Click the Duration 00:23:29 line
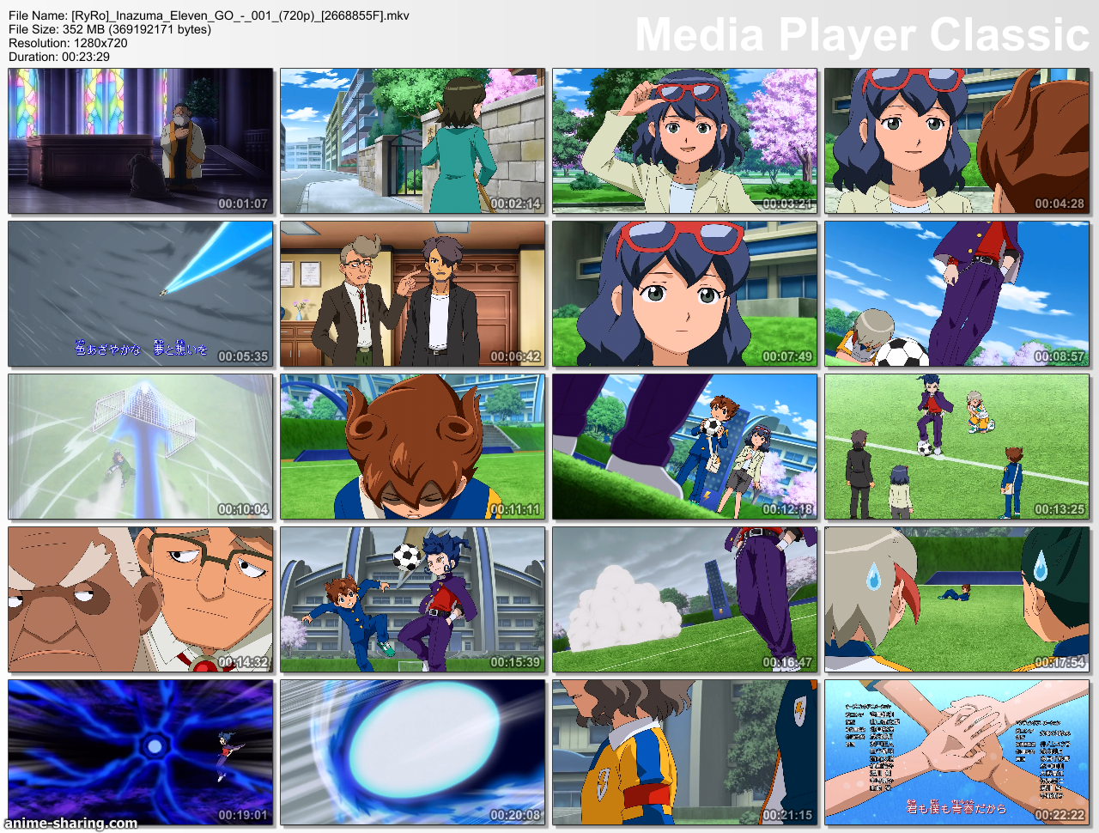1099x833 pixels. [x=59, y=57]
